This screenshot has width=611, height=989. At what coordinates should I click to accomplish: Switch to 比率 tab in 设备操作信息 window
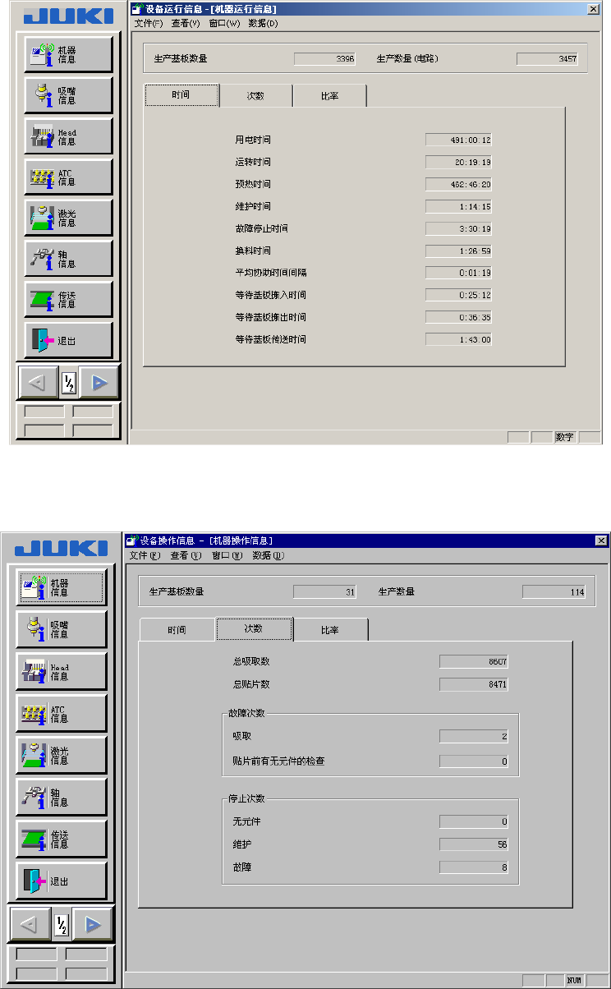point(331,630)
